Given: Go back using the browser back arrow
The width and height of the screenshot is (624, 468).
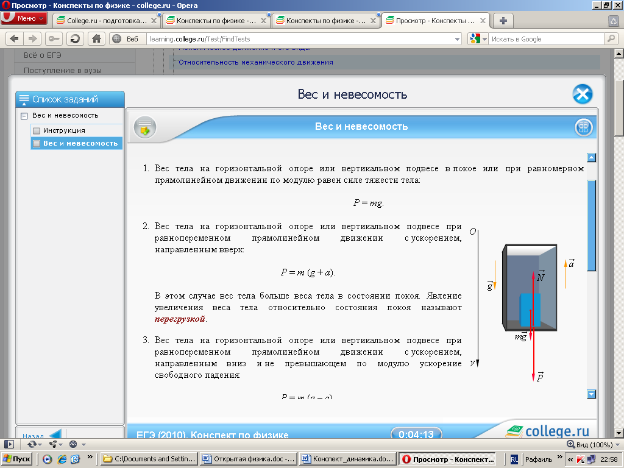Looking at the screenshot, I should (x=15, y=38).
